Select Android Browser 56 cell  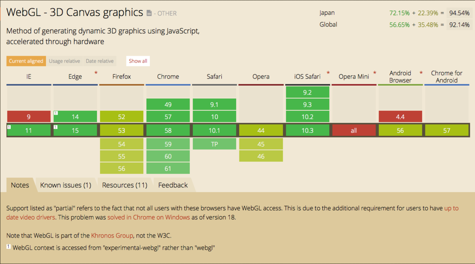point(400,131)
